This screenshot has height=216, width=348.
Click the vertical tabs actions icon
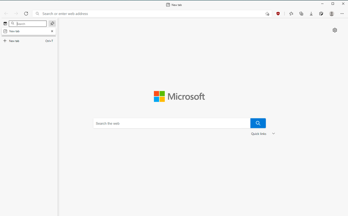[5, 24]
